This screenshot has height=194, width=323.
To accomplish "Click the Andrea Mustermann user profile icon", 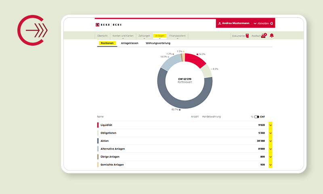I will pyautogui.click(x=220, y=23).
